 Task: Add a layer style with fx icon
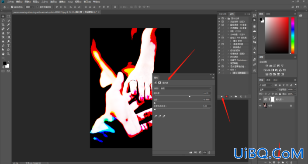[x=270, y=162]
